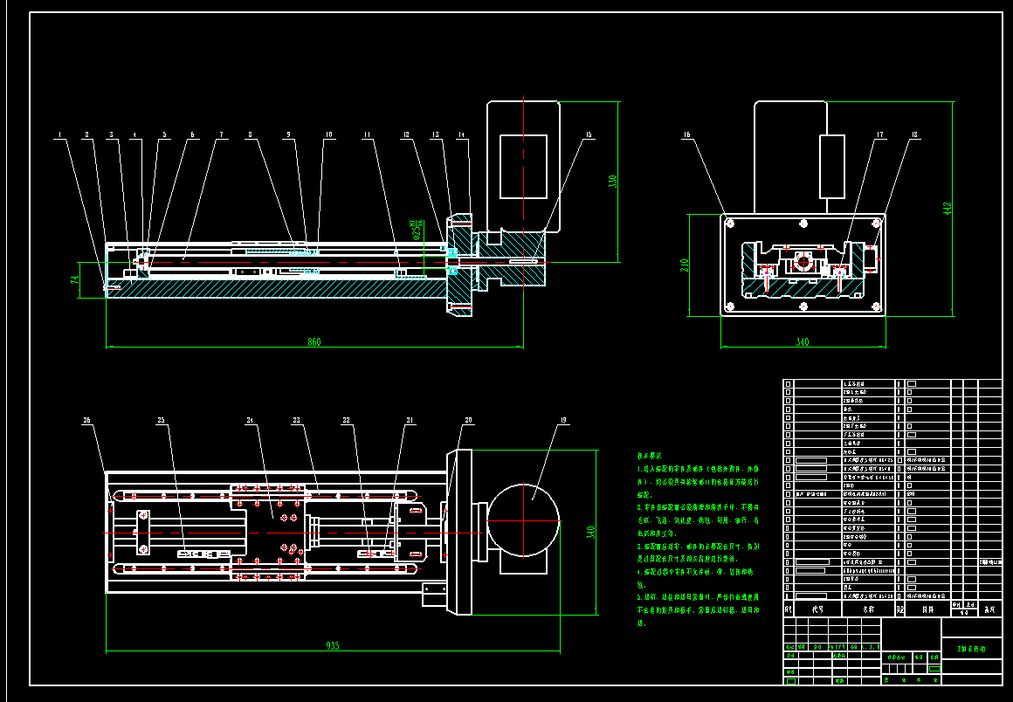Image resolution: width=1013 pixels, height=702 pixels.
Task: Click part balloon number 14
Action: point(461,135)
